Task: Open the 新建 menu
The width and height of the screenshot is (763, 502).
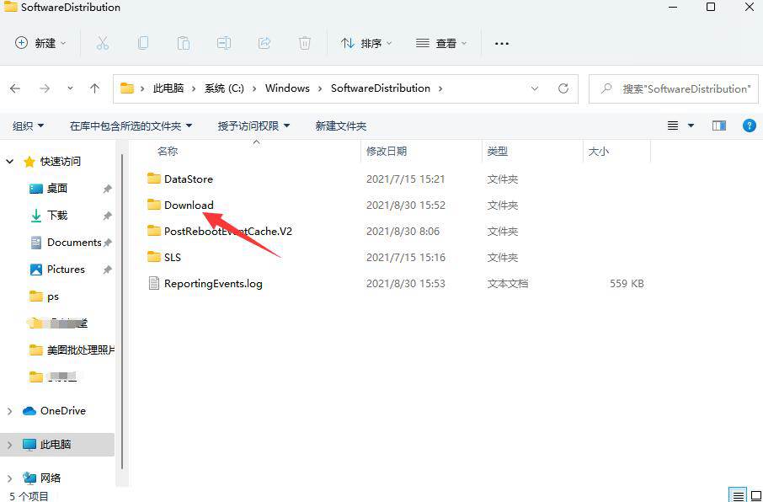Action: (40, 43)
